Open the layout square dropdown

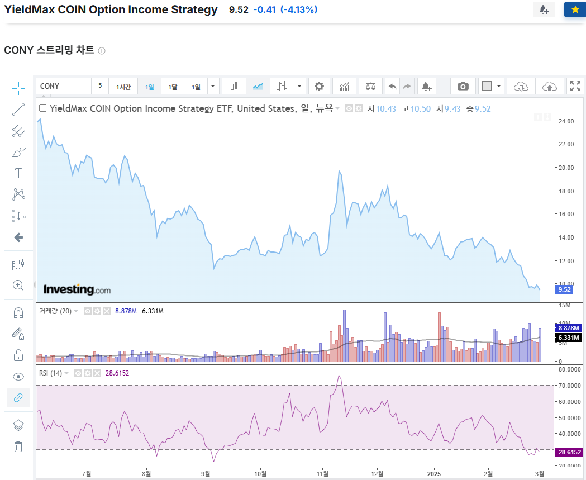point(492,87)
